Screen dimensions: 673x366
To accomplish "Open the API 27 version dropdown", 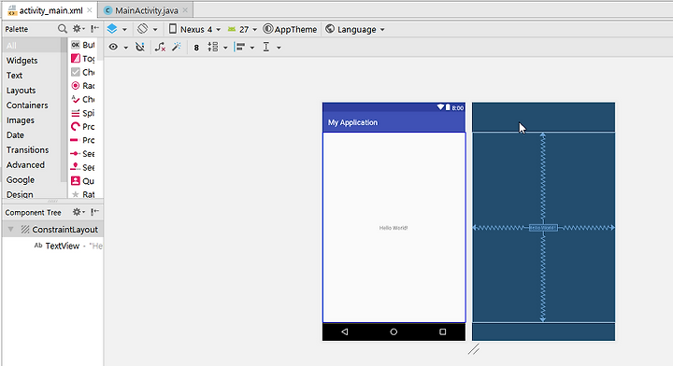I will (x=242, y=29).
